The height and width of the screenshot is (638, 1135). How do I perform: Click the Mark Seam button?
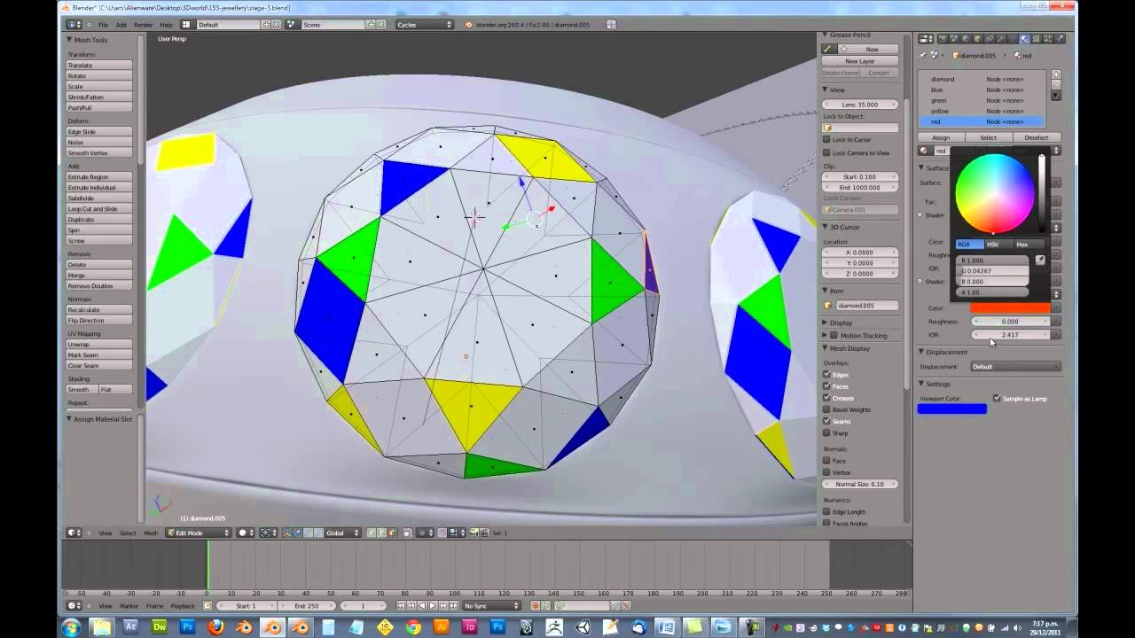[99, 354]
